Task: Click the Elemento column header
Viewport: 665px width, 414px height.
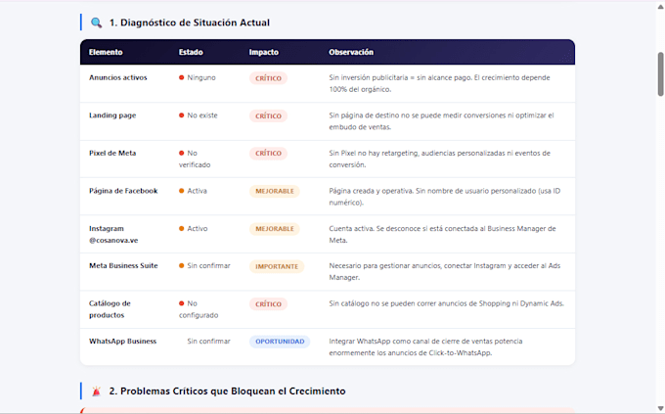Action: (106, 52)
